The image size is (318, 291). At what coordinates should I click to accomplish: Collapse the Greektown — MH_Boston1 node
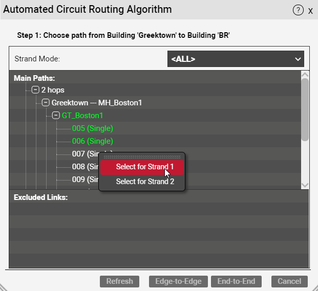pos(46,103)
